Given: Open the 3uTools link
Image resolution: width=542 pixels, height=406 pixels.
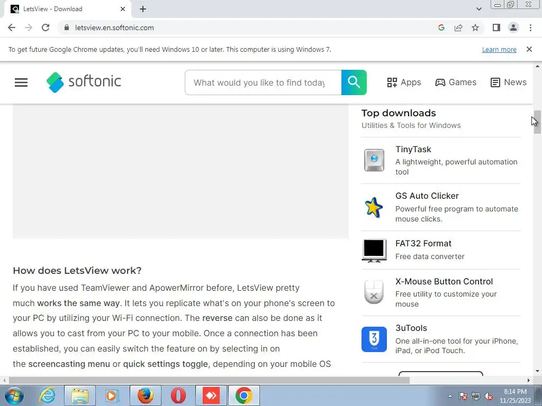Looking at the screenshot, I should click(x=411, y=328).
